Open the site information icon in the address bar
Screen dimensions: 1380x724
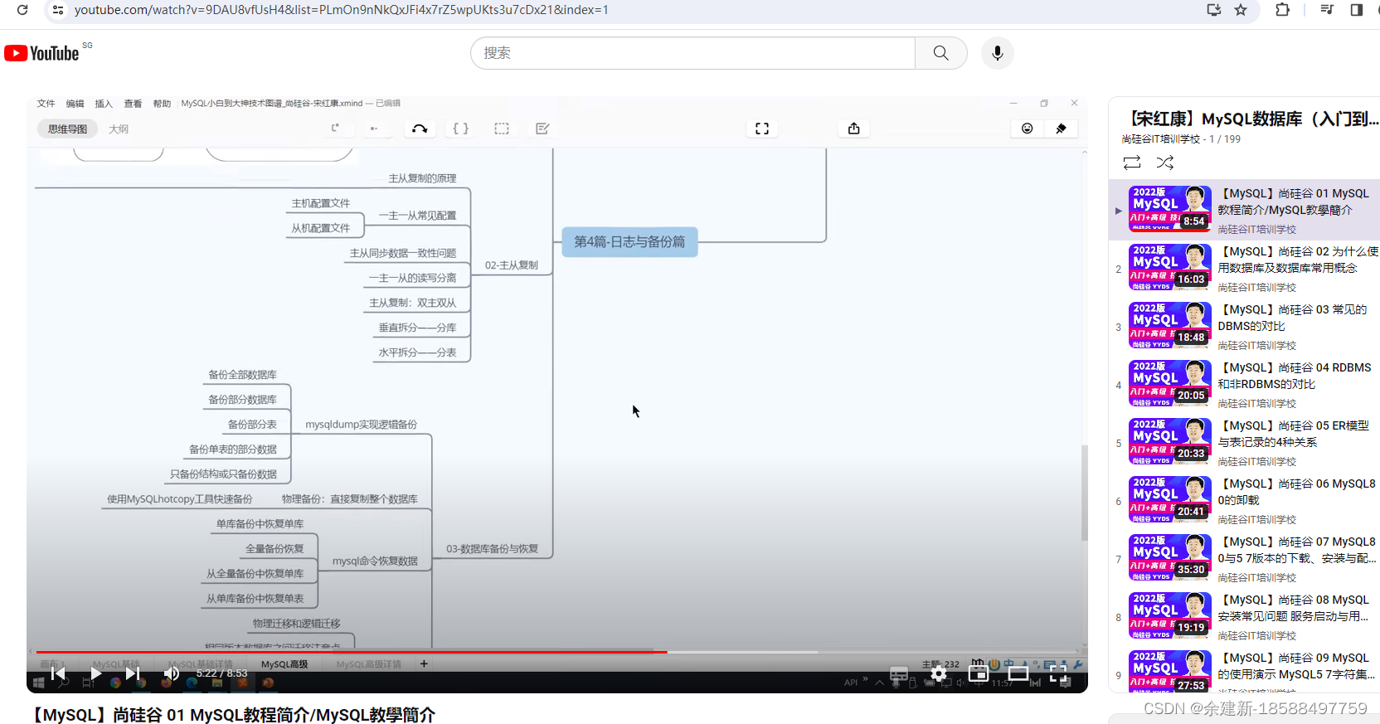point(58,10)
